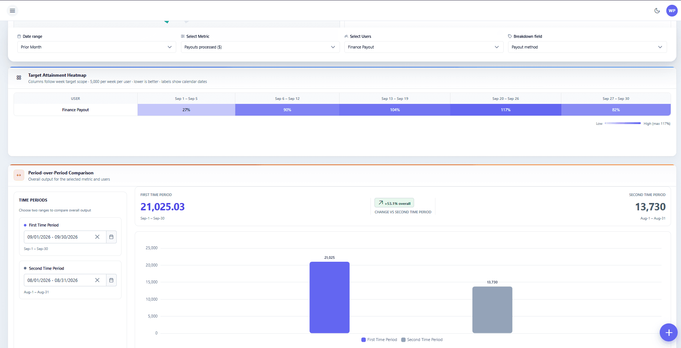Open the Date range dropdown
The image size is (681, 348).
pyautogui.click(x=97, y=47)
